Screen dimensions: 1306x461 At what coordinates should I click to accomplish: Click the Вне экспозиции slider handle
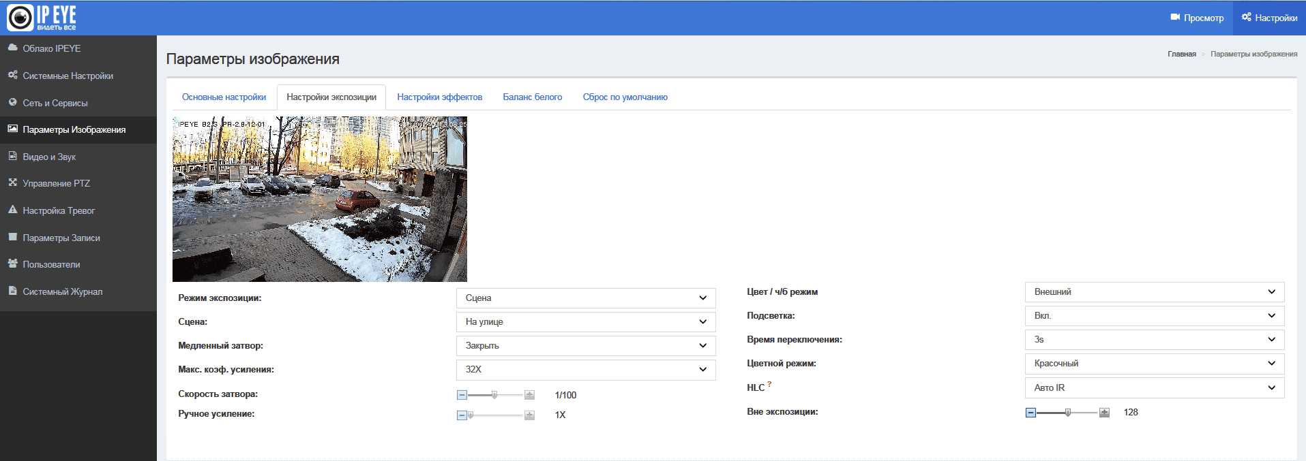[x=1068, y=413]
